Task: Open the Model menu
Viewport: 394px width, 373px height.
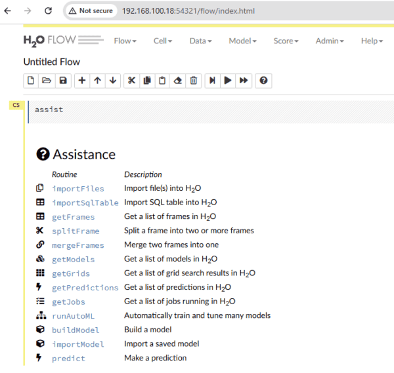Action: [x=242, y=41]
